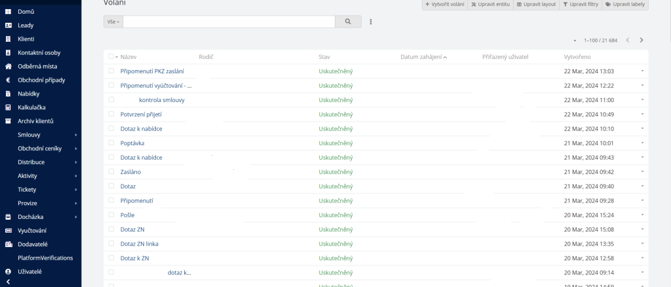The image size is (671, 287).
Task: Go to next page of results
Action: pyautogui.click(x=642, y=41)
